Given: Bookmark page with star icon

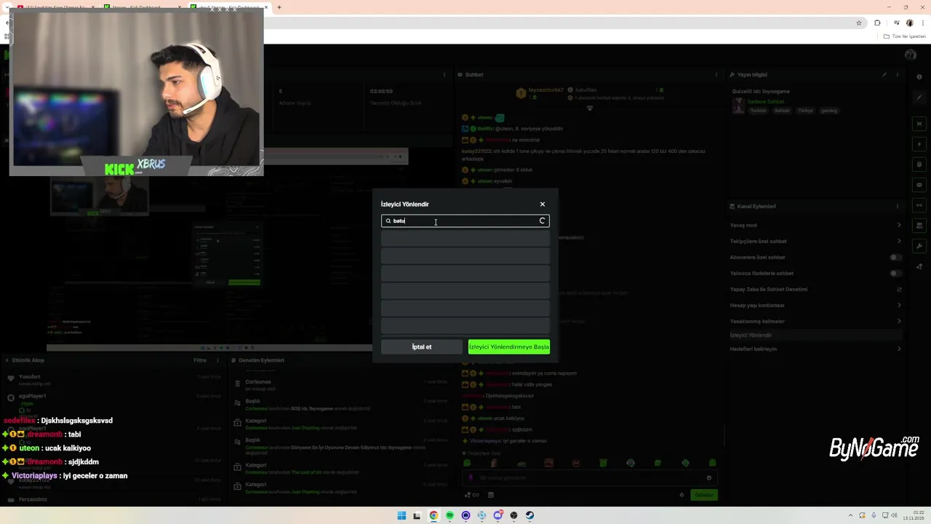Looking at the screenshot, I should pyautogui.click(x=859, y=23).
